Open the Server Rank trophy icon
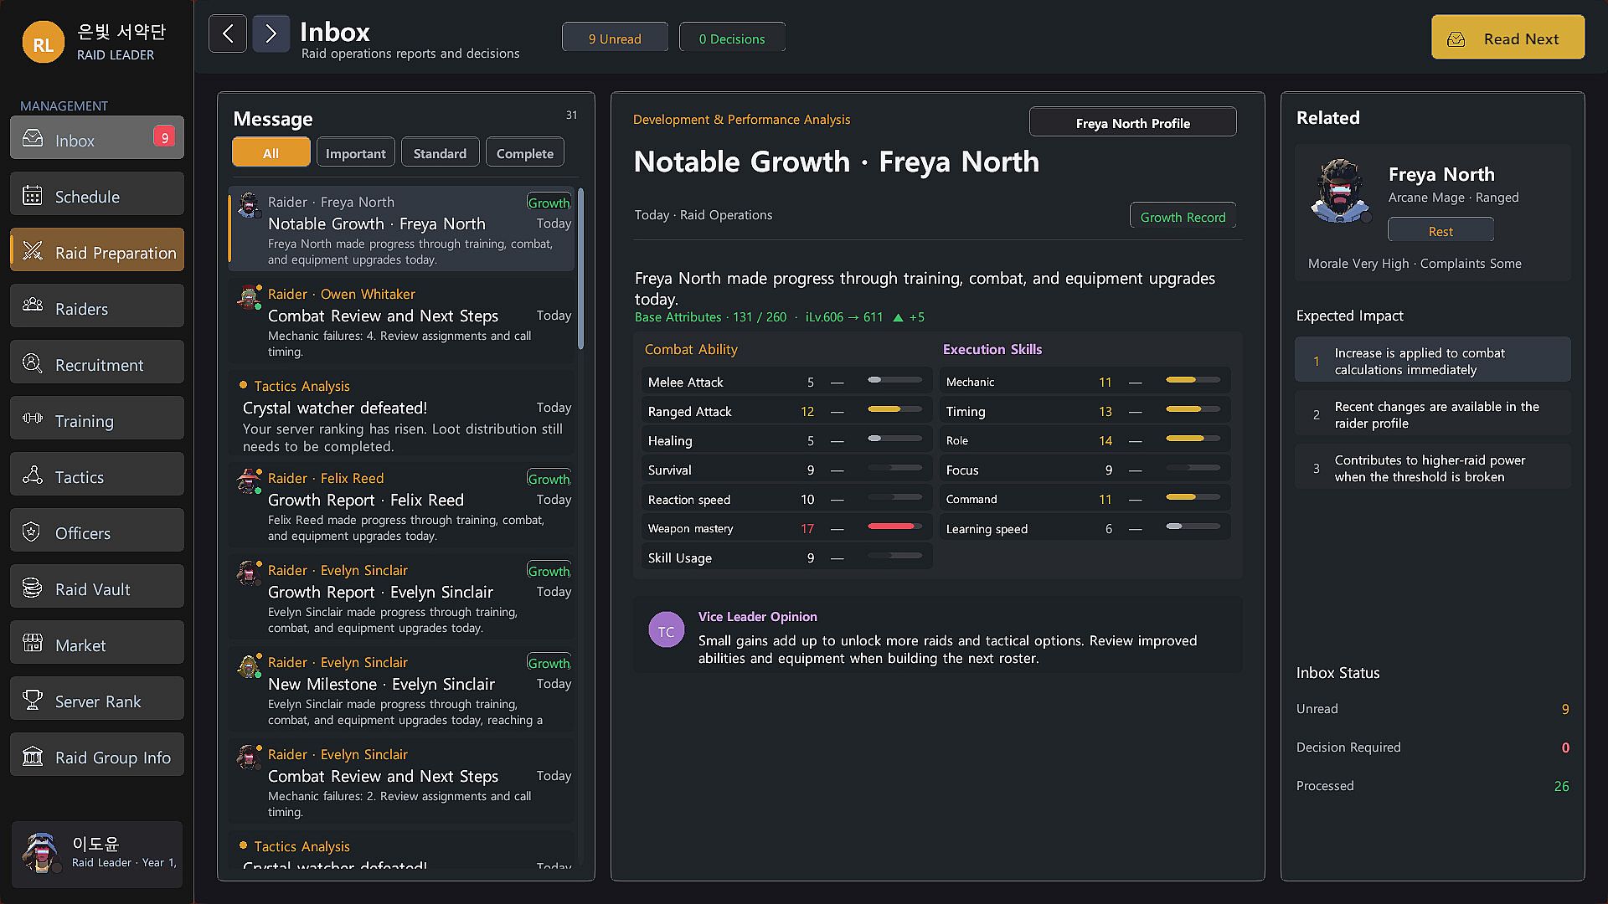The width and height of the screenshot is (1608, 904). (33, 701)
